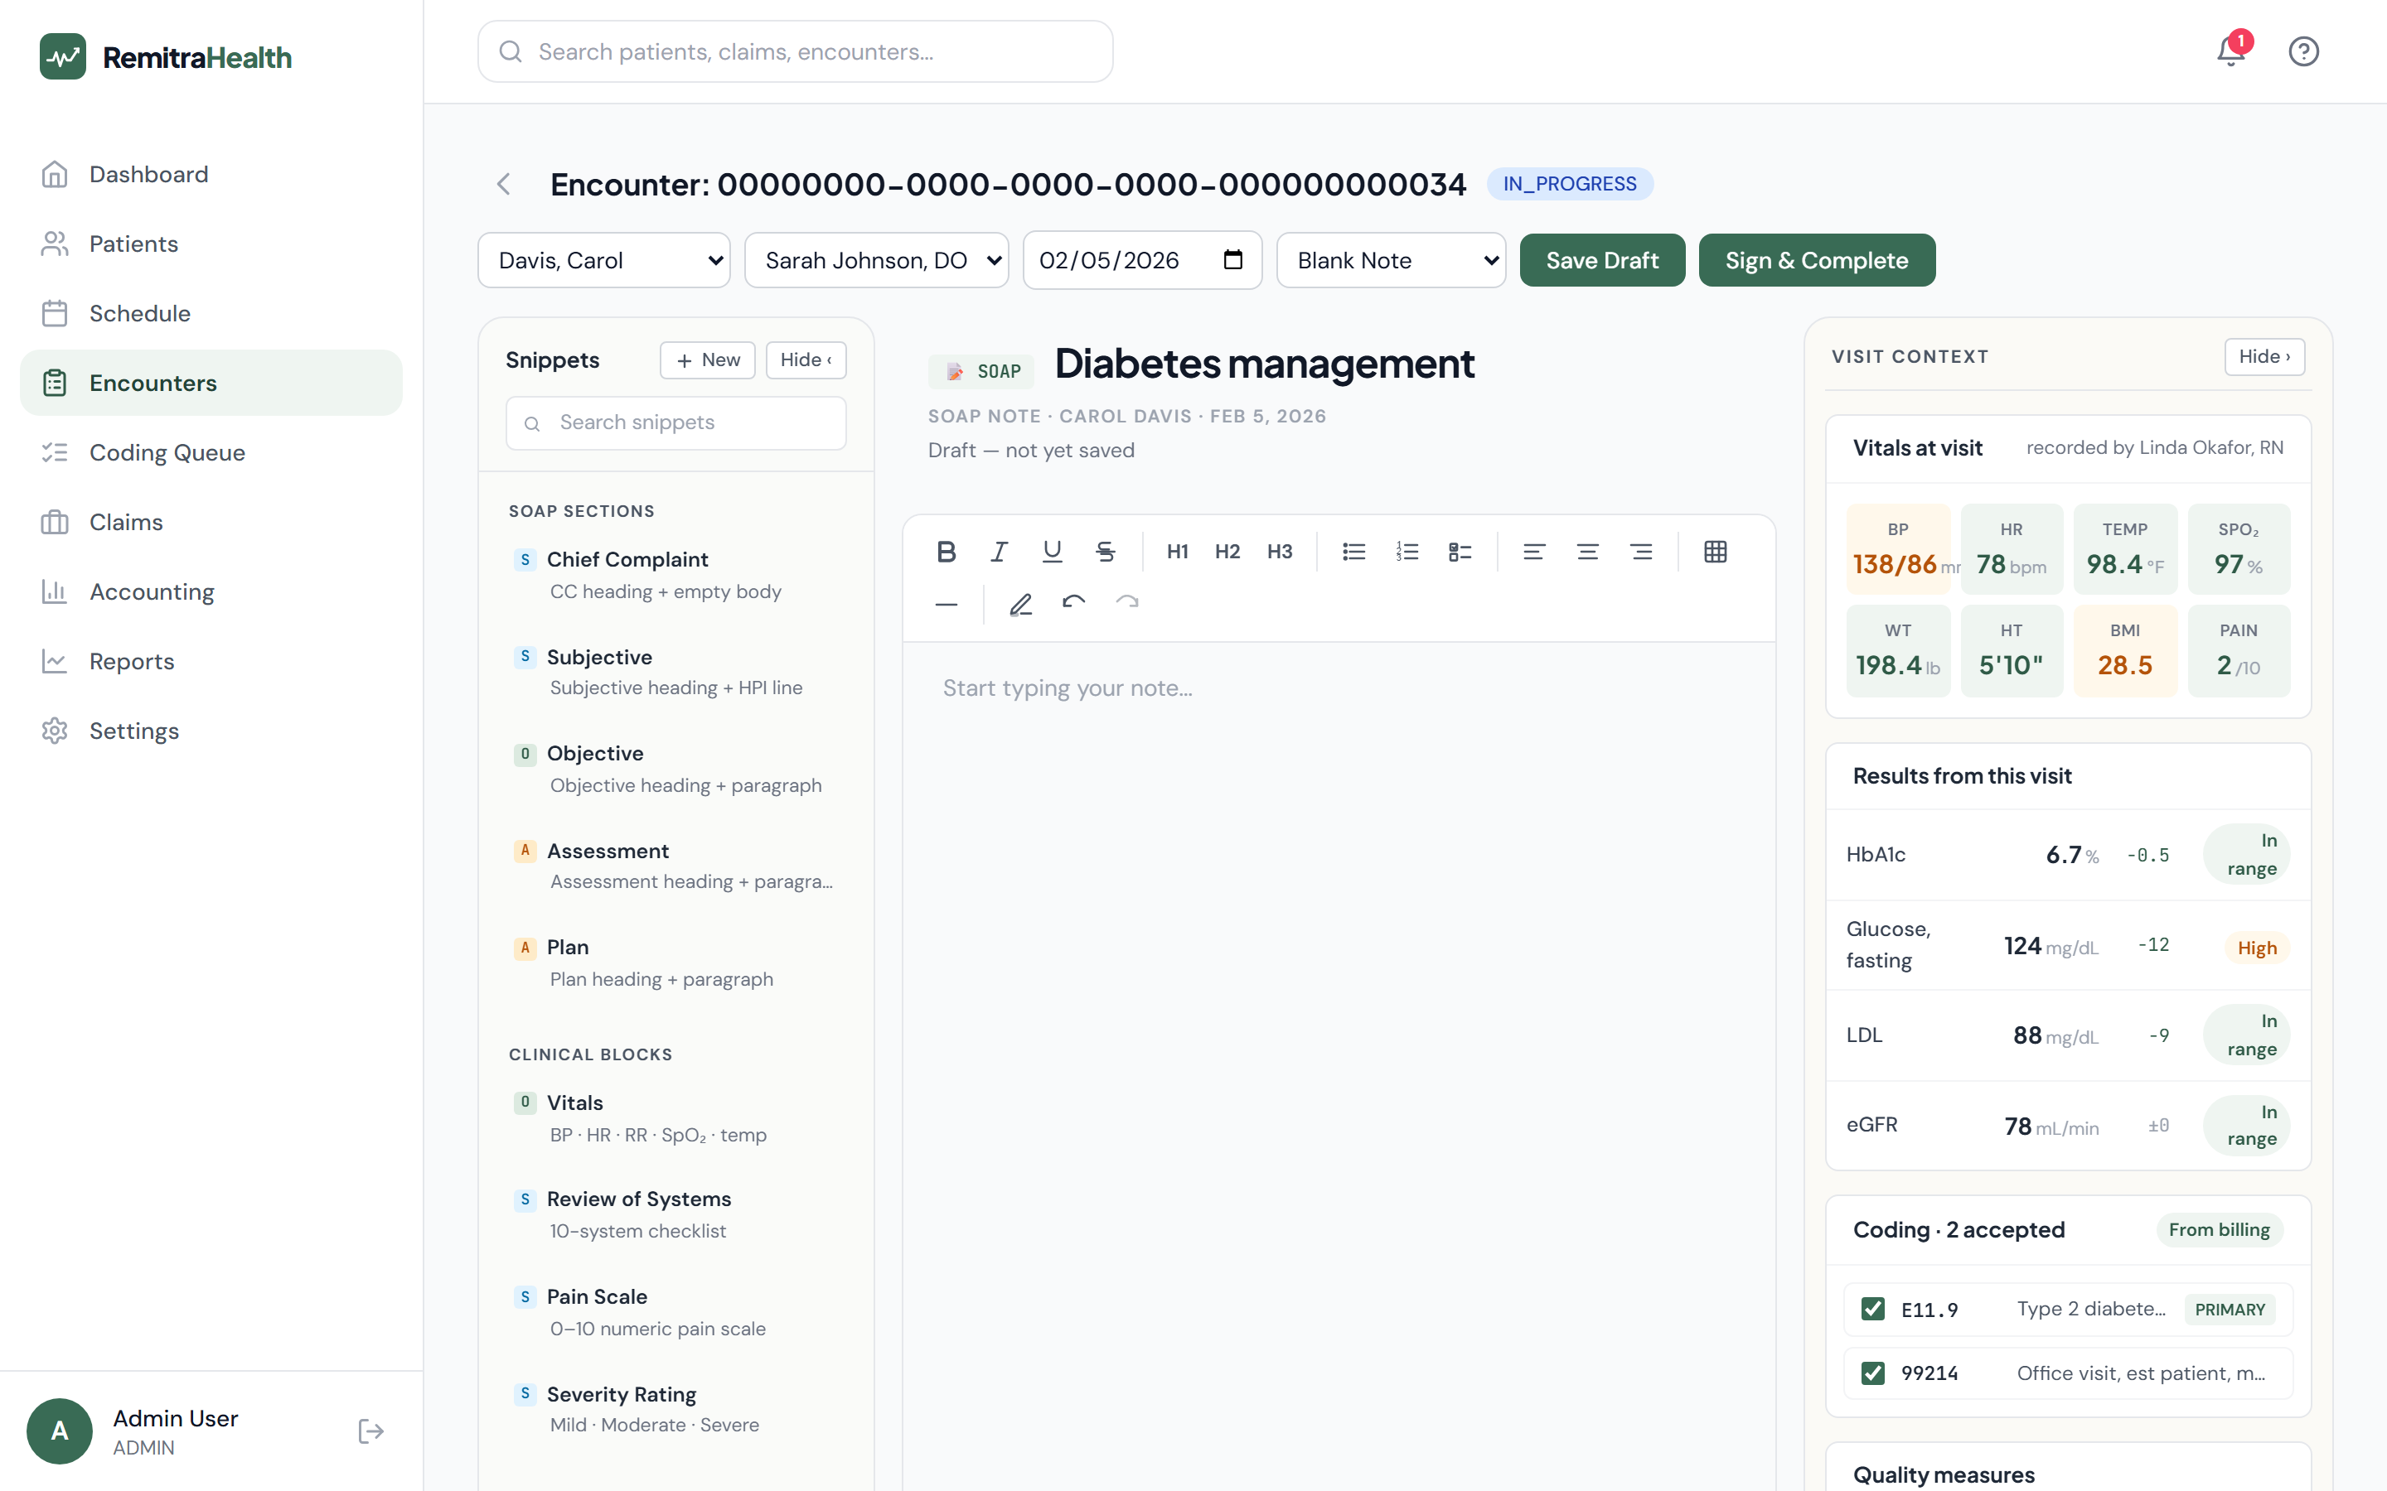
Task: Log out via the sign-out icon
Action: click(x=370, y=1431)
